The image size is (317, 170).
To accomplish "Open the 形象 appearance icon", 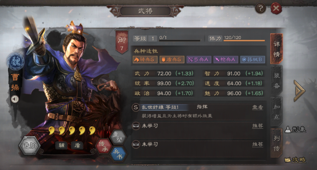I will pos(295,130).
